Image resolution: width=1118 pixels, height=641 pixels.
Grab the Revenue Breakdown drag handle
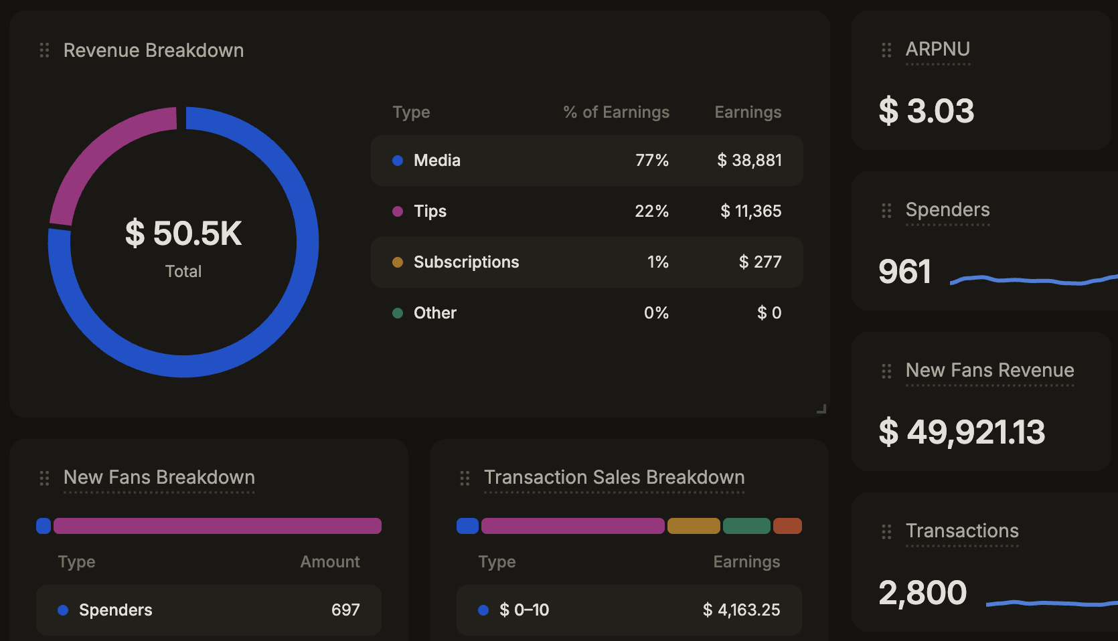[x=44, y=50]
